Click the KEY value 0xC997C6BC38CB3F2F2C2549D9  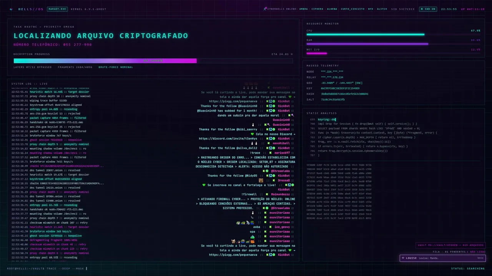tap(340, 88)
